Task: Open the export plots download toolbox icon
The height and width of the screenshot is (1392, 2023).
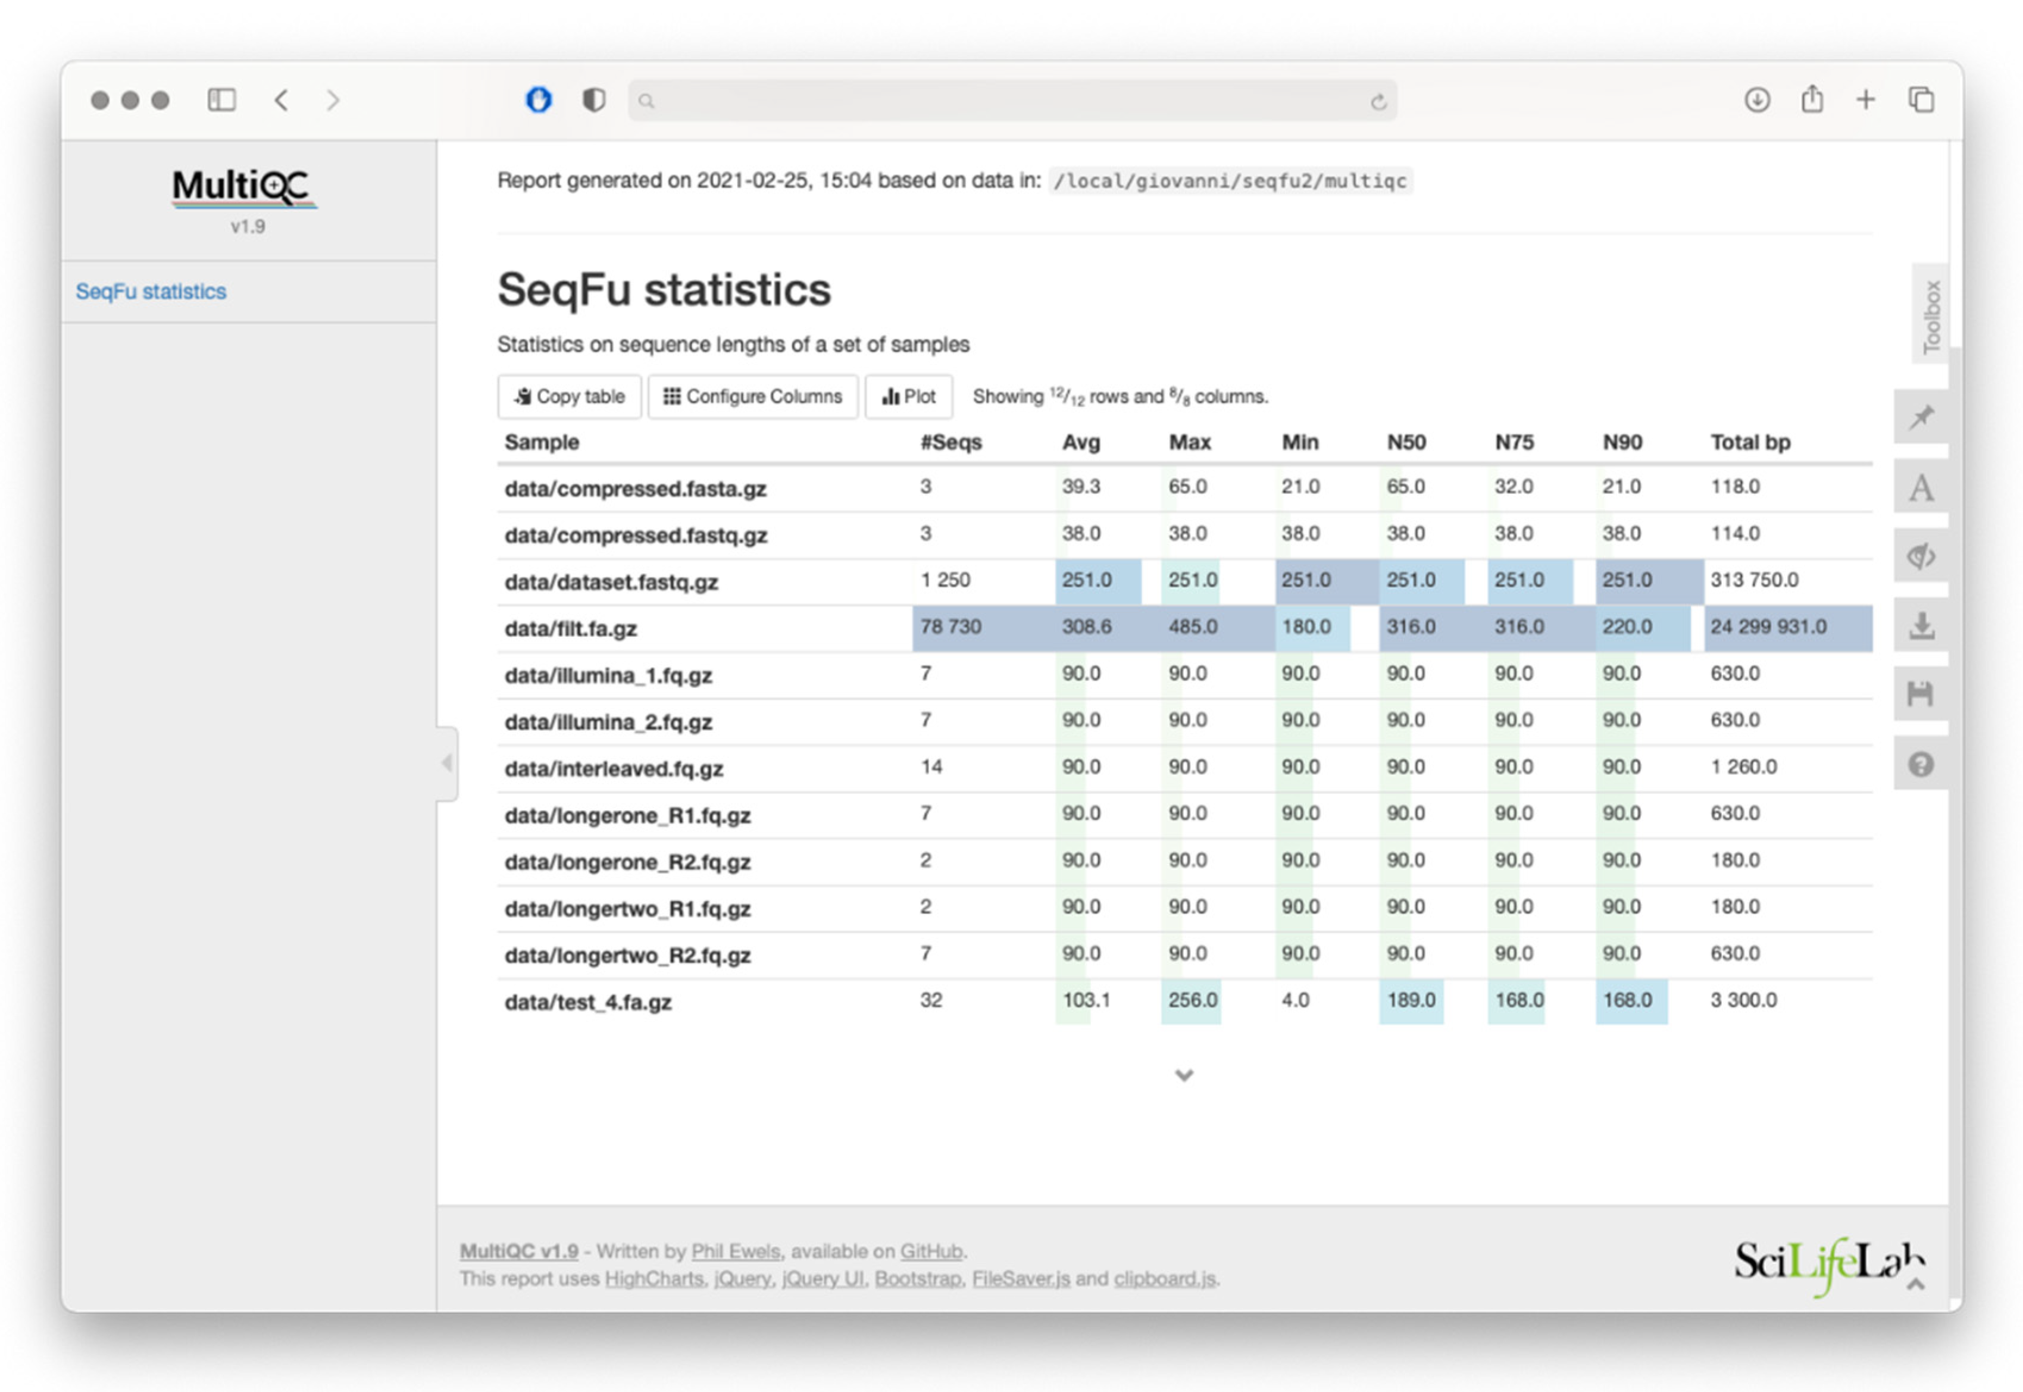Action: click(x=1920, y=625)
